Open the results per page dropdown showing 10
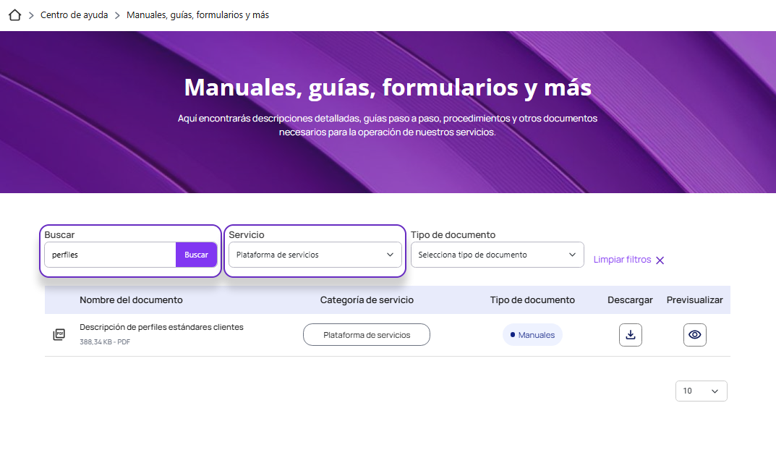 pos(701,391)
